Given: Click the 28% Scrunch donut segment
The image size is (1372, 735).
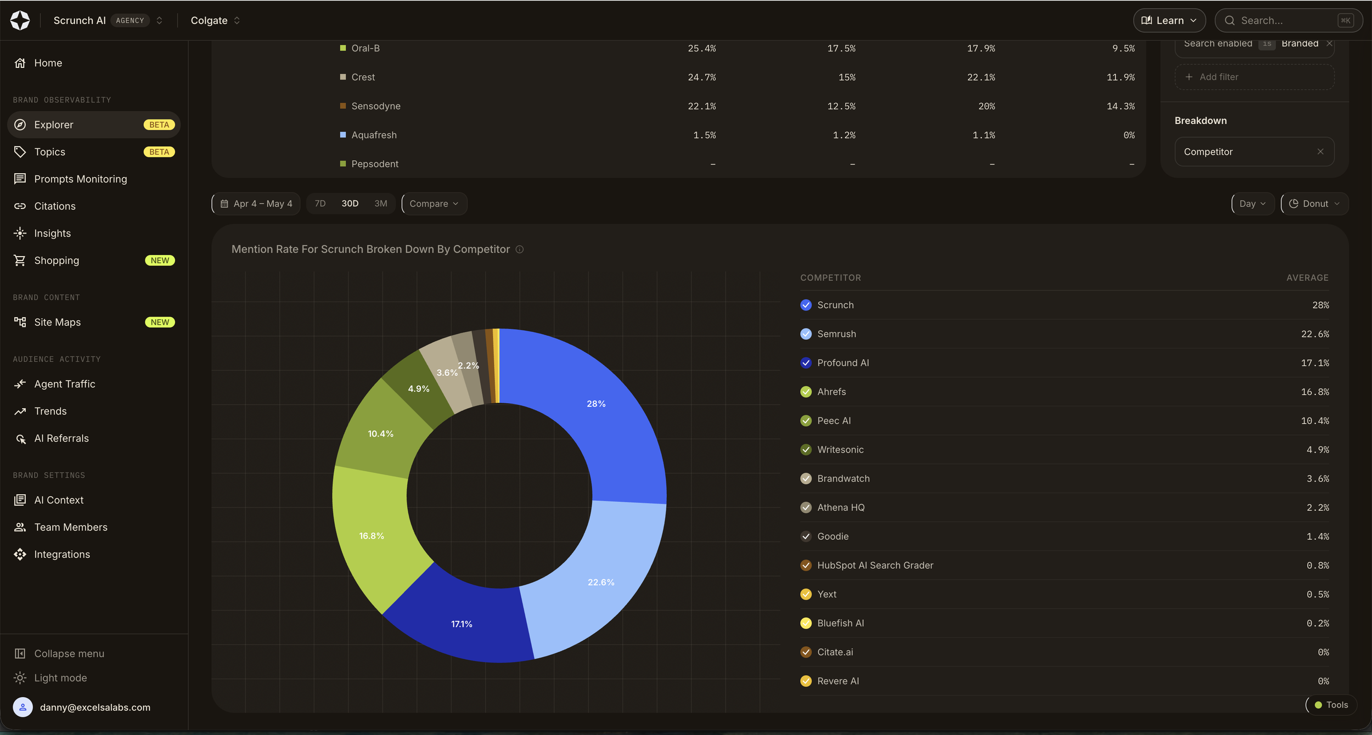Looking at the screenshot, I should point(597,404).
